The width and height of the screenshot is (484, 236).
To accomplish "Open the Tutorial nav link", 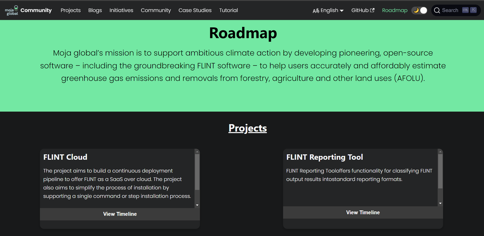I will pos(229,10).
